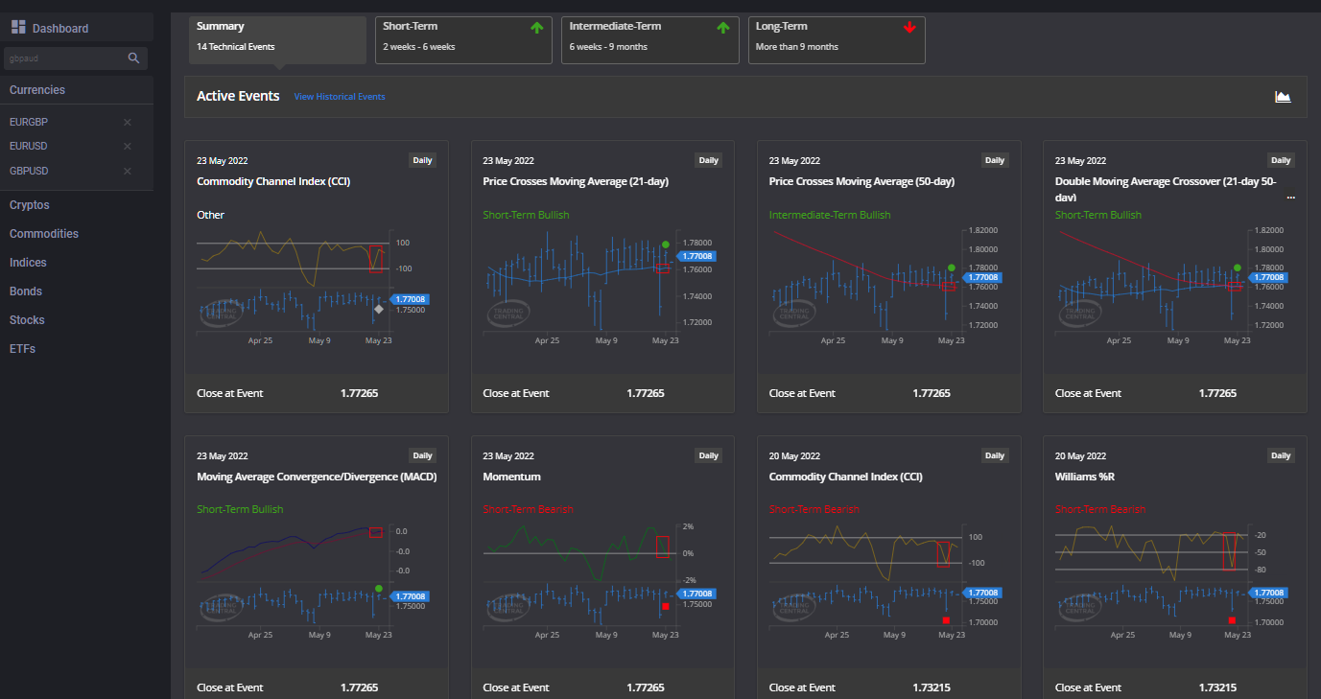This screenshot has height=699, width=1321.
Task: Remove EURGBP from the currencies list
Action: click(128, 122)
